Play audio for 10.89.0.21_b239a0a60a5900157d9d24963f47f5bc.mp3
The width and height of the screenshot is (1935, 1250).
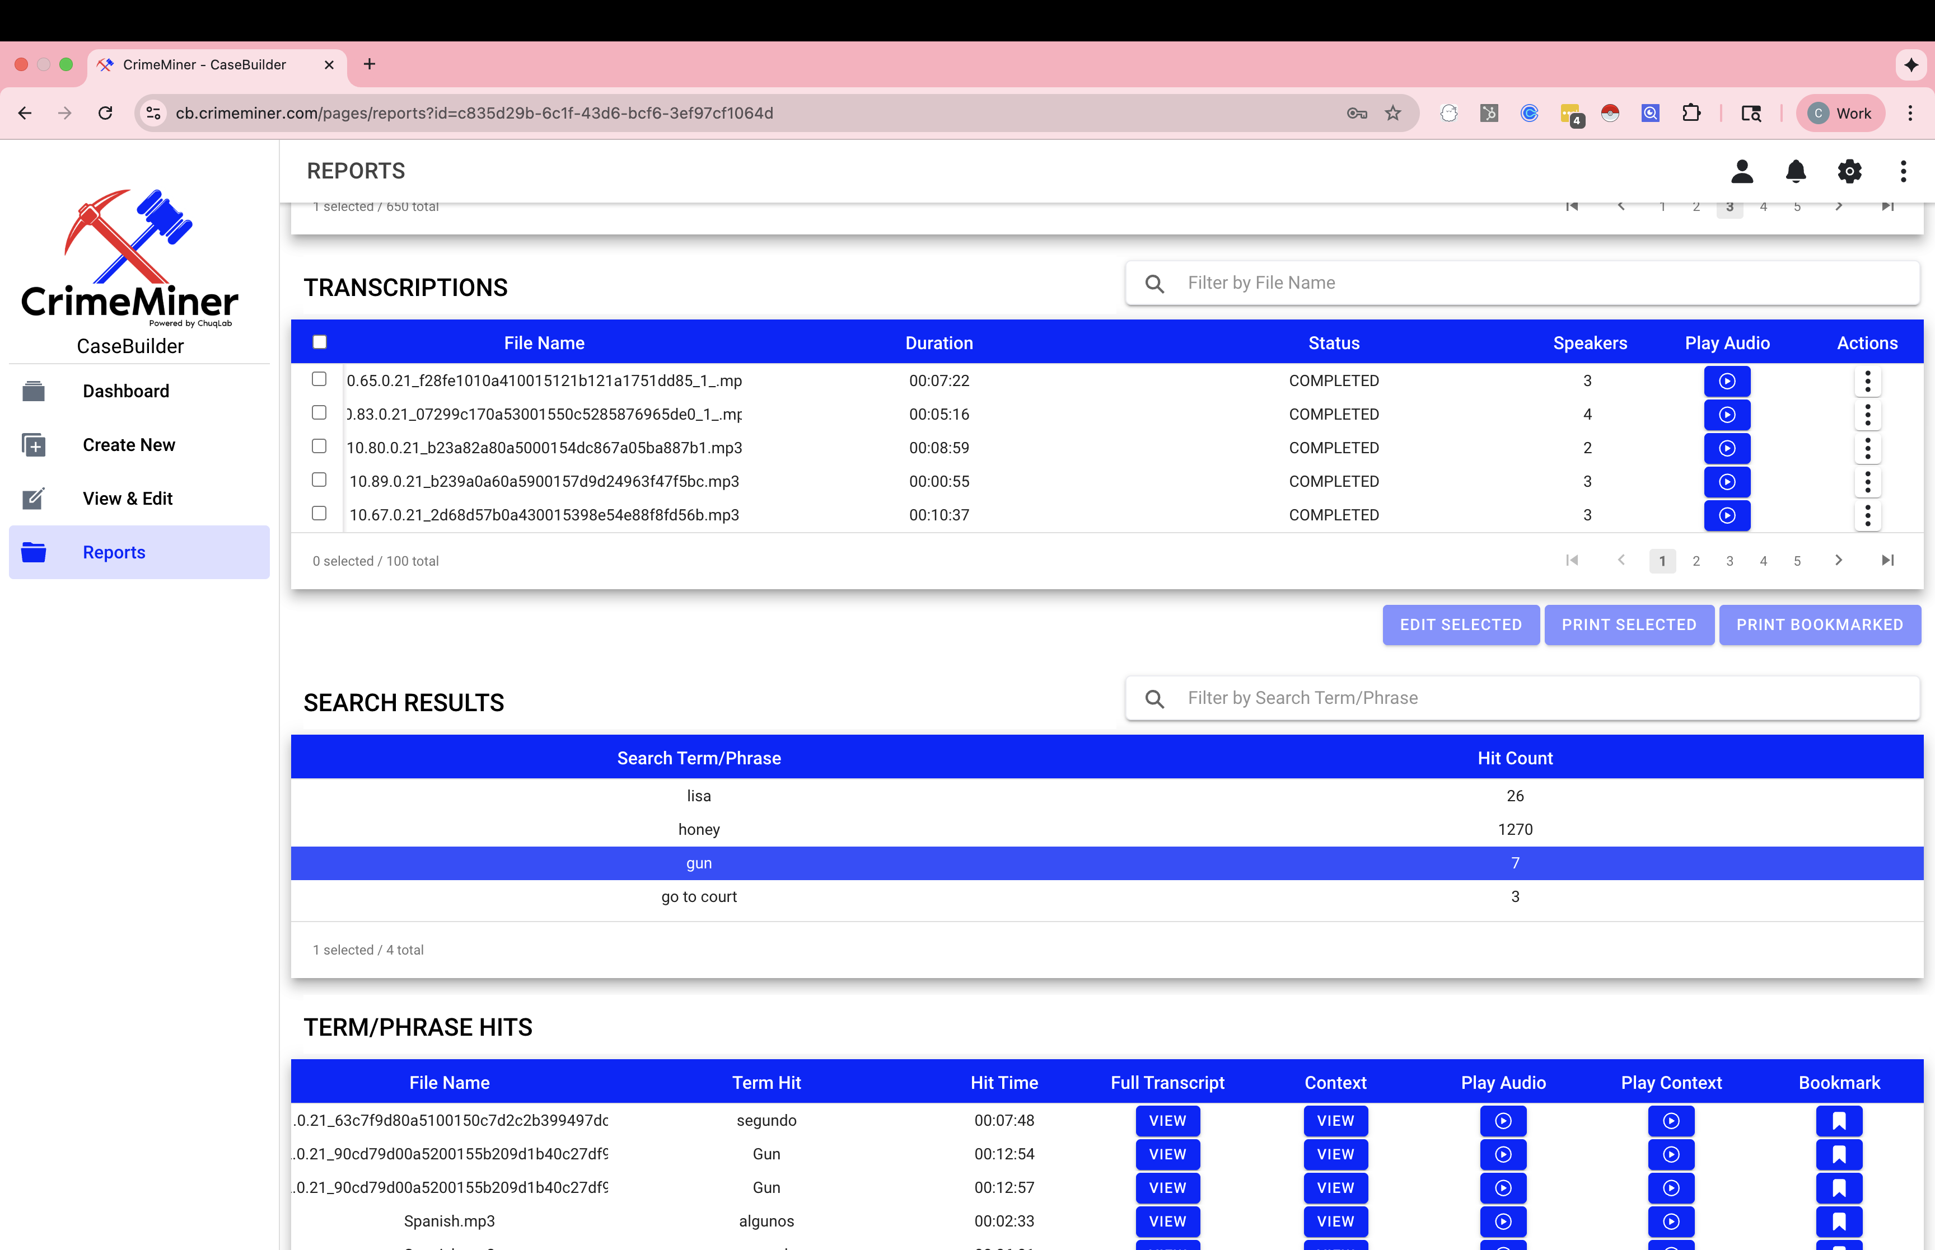(x=1727, y=481)
